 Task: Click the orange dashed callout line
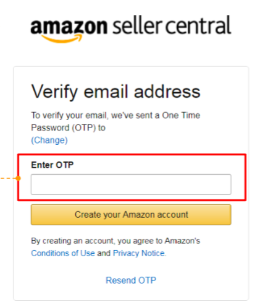pyautogui.click(x=8, y=178)
